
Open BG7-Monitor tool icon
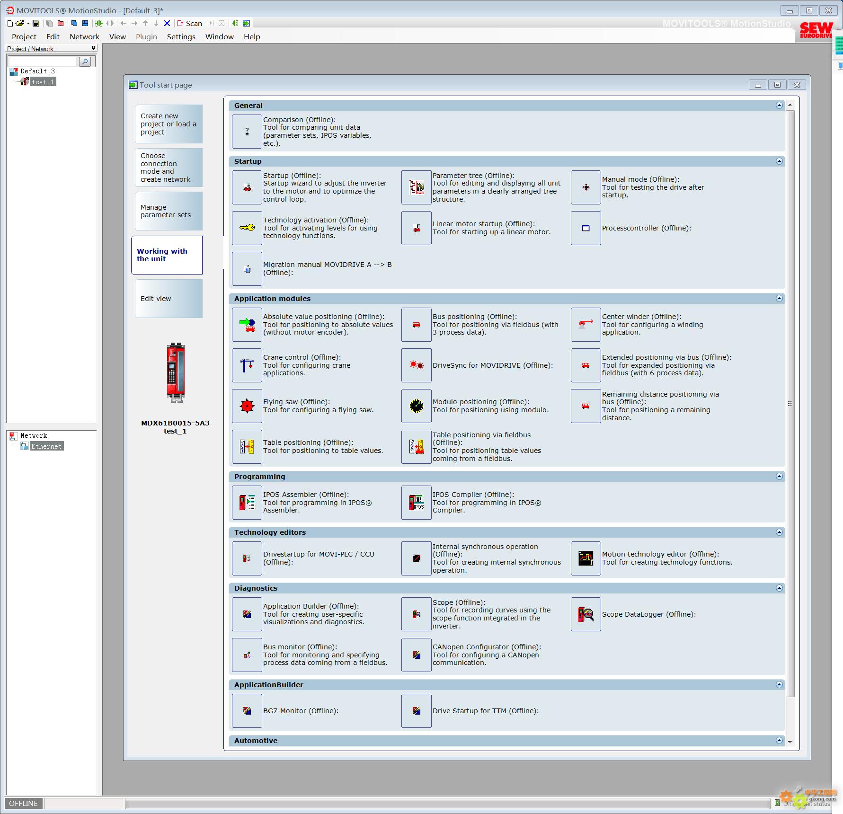[x=247, y=711]
